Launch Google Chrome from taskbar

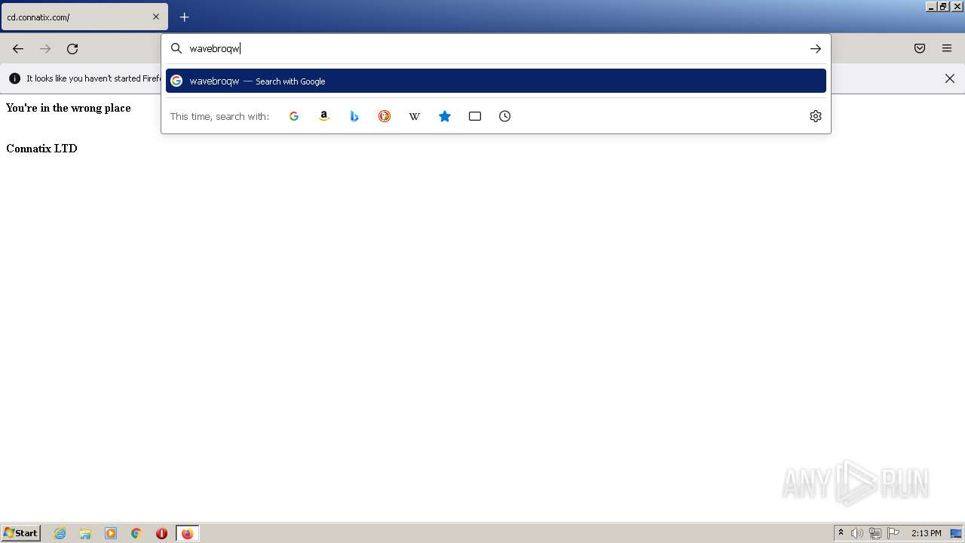(136, 533)
